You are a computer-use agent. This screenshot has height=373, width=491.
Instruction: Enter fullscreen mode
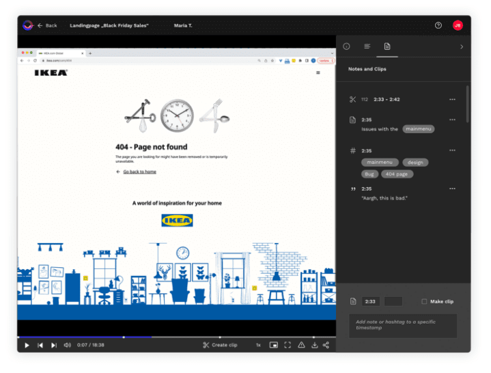point(287,345)
